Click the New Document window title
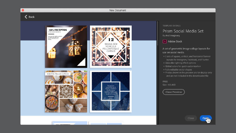 coord(118,10)
